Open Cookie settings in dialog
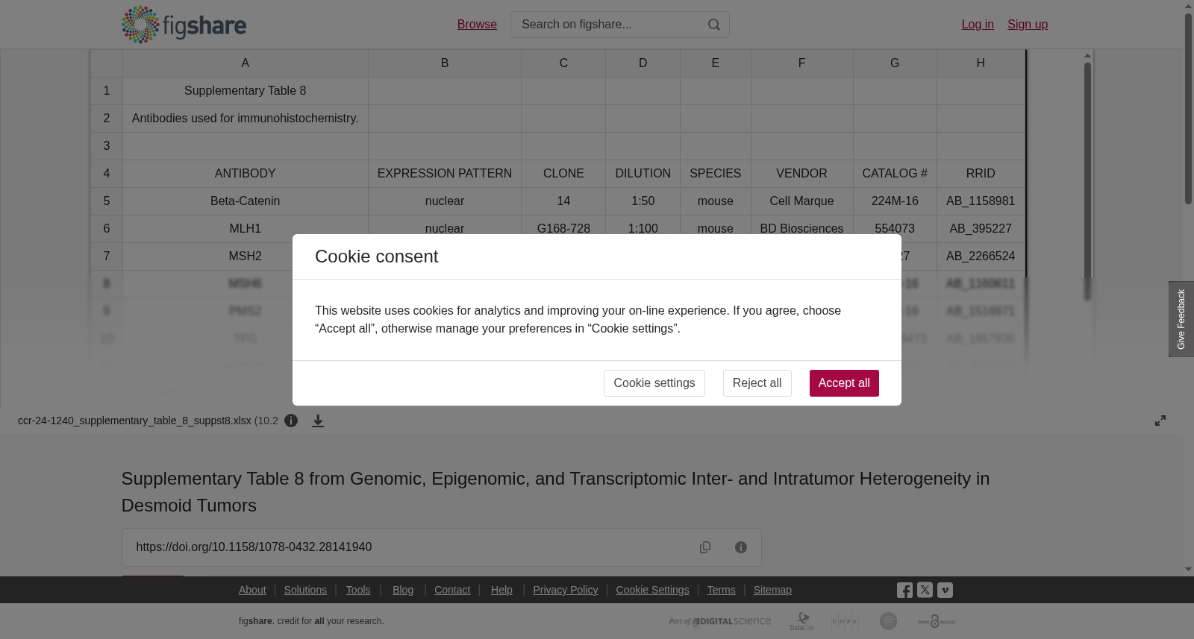 point(654,383)
